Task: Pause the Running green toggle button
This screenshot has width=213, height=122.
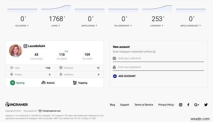Action: 12,83
